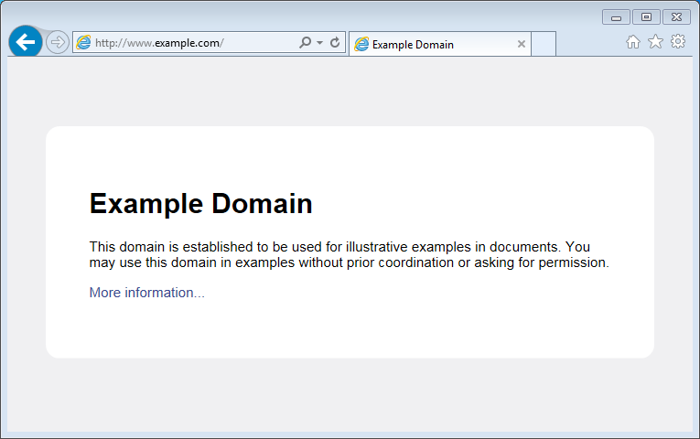Restore down the browser window
The height and width of the screenshot is (439, 700).
coord(646,17)
